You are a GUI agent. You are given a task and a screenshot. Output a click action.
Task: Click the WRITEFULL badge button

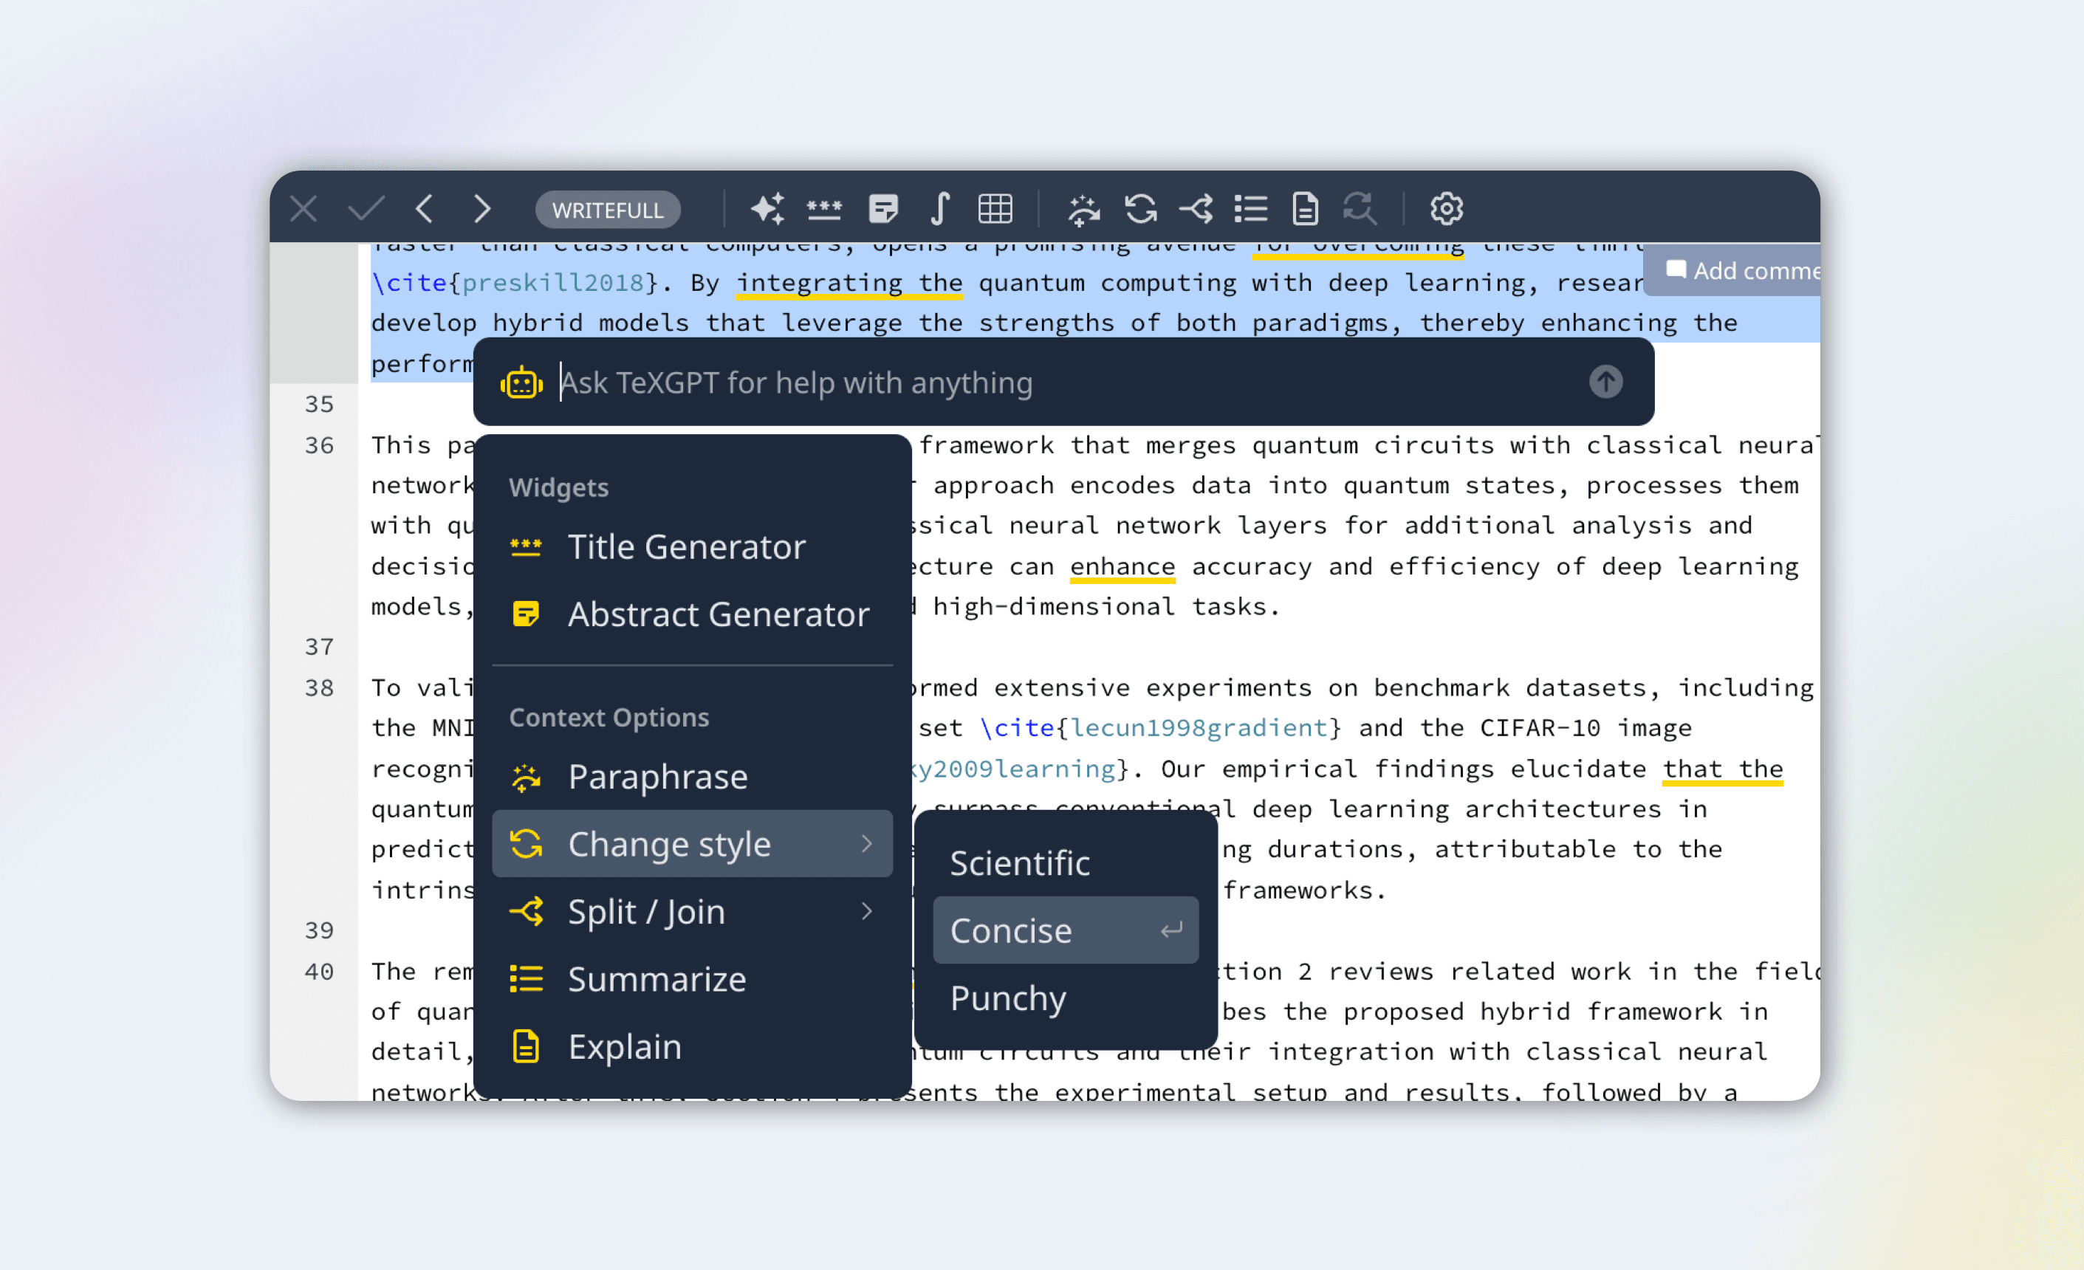click(x=607, y=210)
